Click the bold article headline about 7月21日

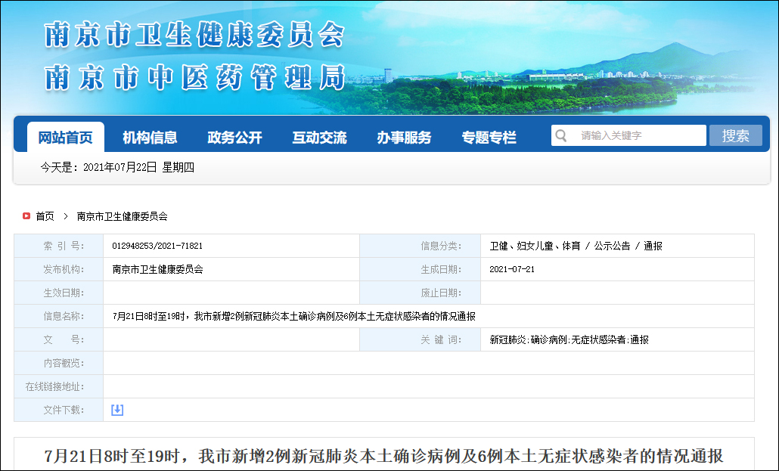383,456
